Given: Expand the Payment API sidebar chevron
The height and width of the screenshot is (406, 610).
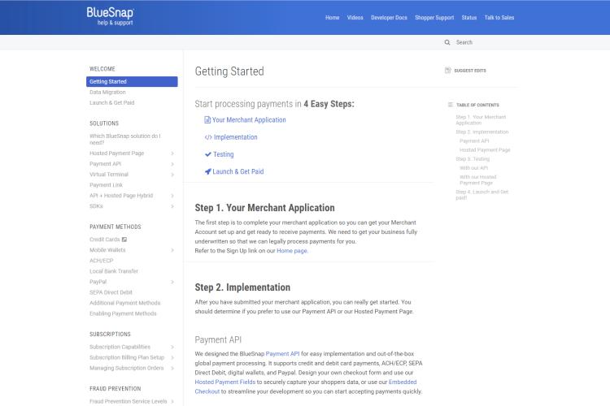Looking at the screenshot, I should tap(172, 164).
